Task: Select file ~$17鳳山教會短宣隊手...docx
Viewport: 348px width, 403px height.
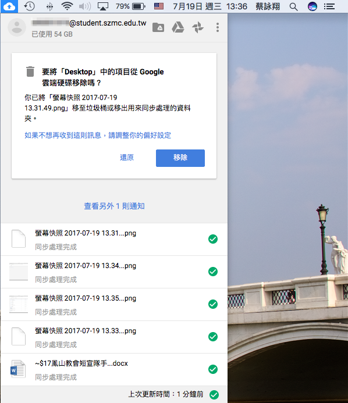Action: coord(114,370)
